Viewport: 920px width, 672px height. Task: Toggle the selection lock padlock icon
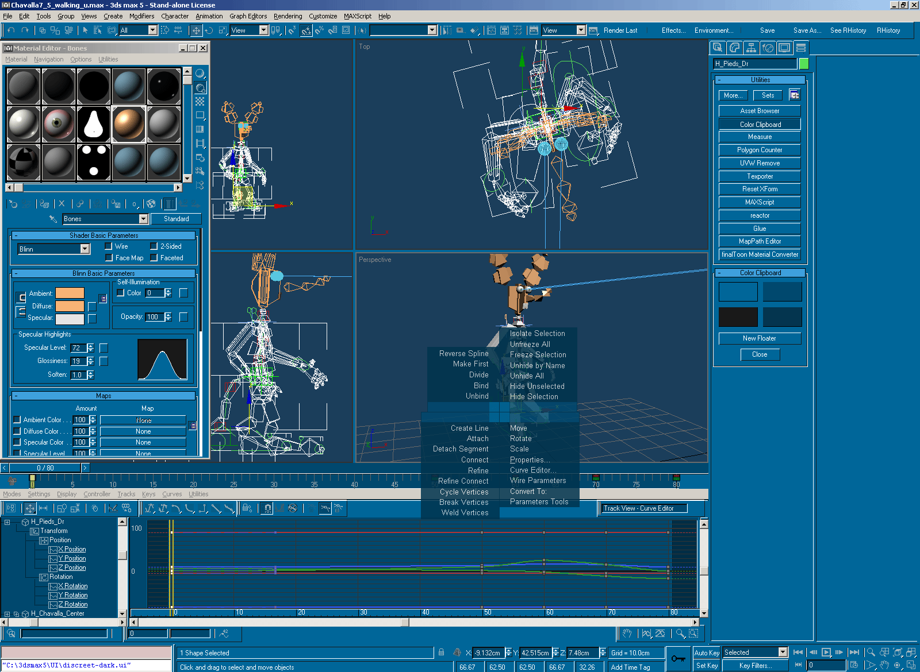(x=441, y=652)
